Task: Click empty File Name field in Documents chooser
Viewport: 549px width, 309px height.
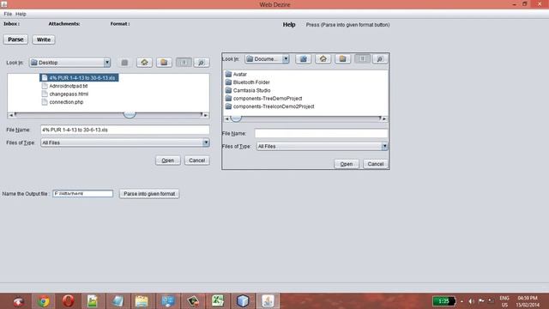Action: click(x=321, y=134)
